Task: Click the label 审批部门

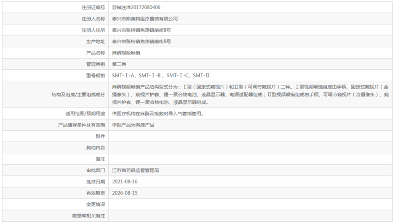Action: point(96,170)
